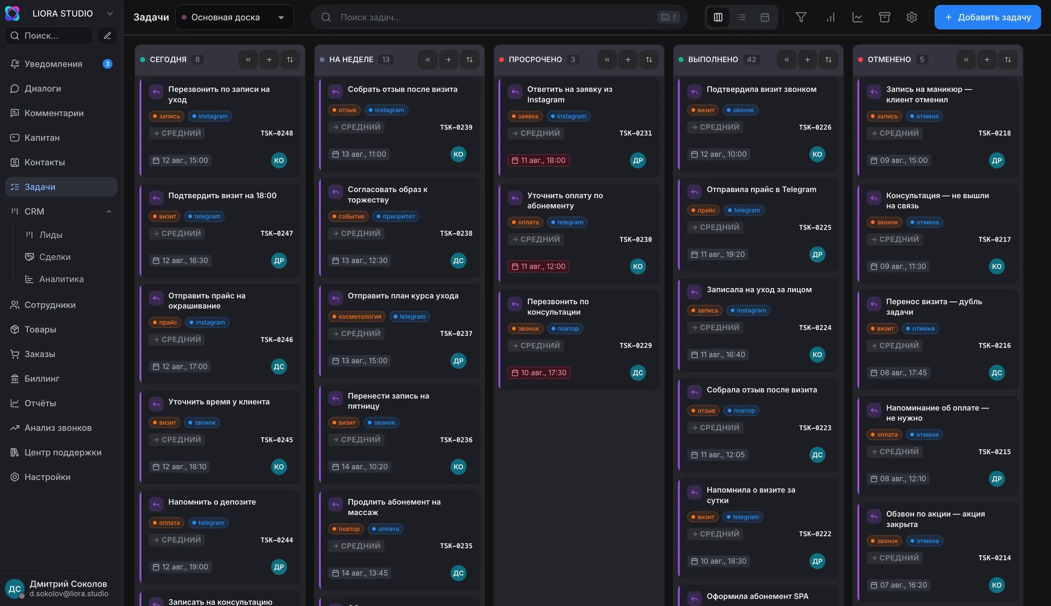Viewport: 1051px width, 606px height.
Task: Open board settings gear icon
Action: coord(911,17)
